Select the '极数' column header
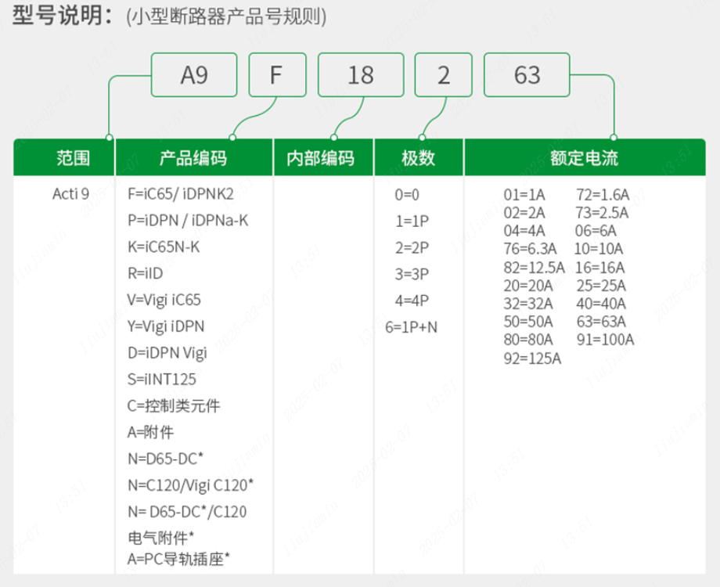720x587 pixels. [419, 157]
